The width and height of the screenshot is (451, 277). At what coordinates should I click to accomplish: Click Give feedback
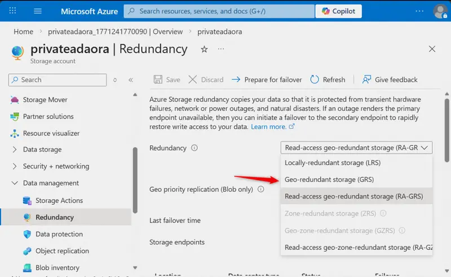coord(390,80)
